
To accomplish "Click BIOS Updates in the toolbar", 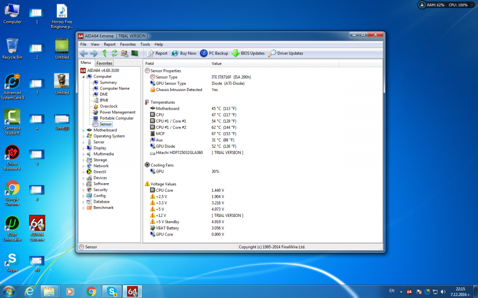I will pyautogui.click(x=249, y=53).
